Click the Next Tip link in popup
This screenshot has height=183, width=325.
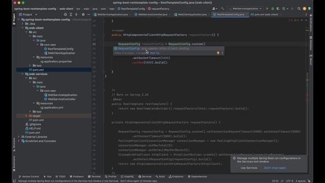[154, 53]
